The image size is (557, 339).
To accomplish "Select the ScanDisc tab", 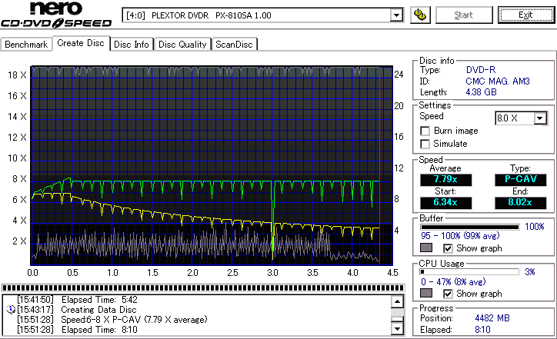I will tap(234, 45).
